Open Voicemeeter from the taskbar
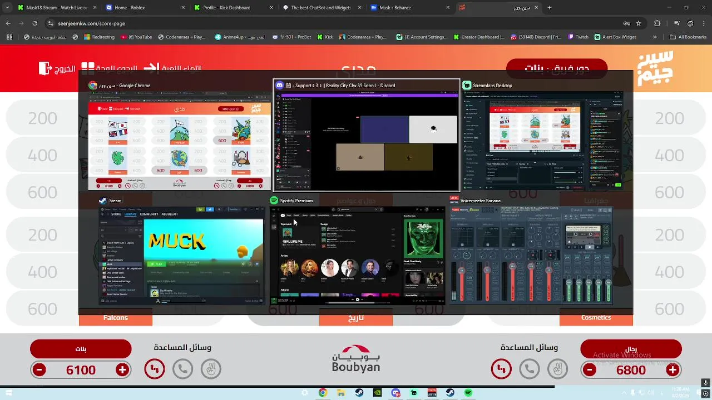The width and height of the screenshot is (712, 400). click(x=432, y=393)
